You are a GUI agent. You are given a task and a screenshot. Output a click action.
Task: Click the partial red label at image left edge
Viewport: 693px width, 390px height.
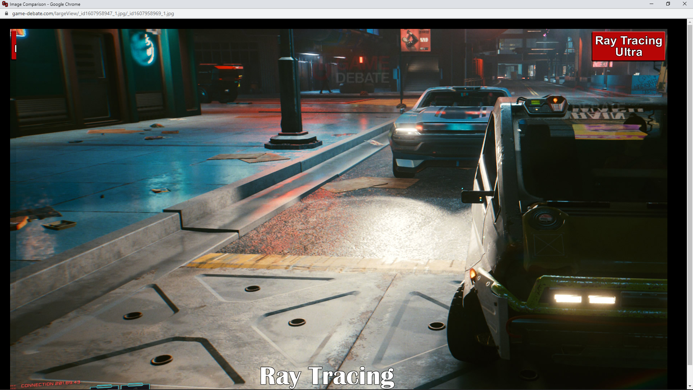tap(14, 45)
